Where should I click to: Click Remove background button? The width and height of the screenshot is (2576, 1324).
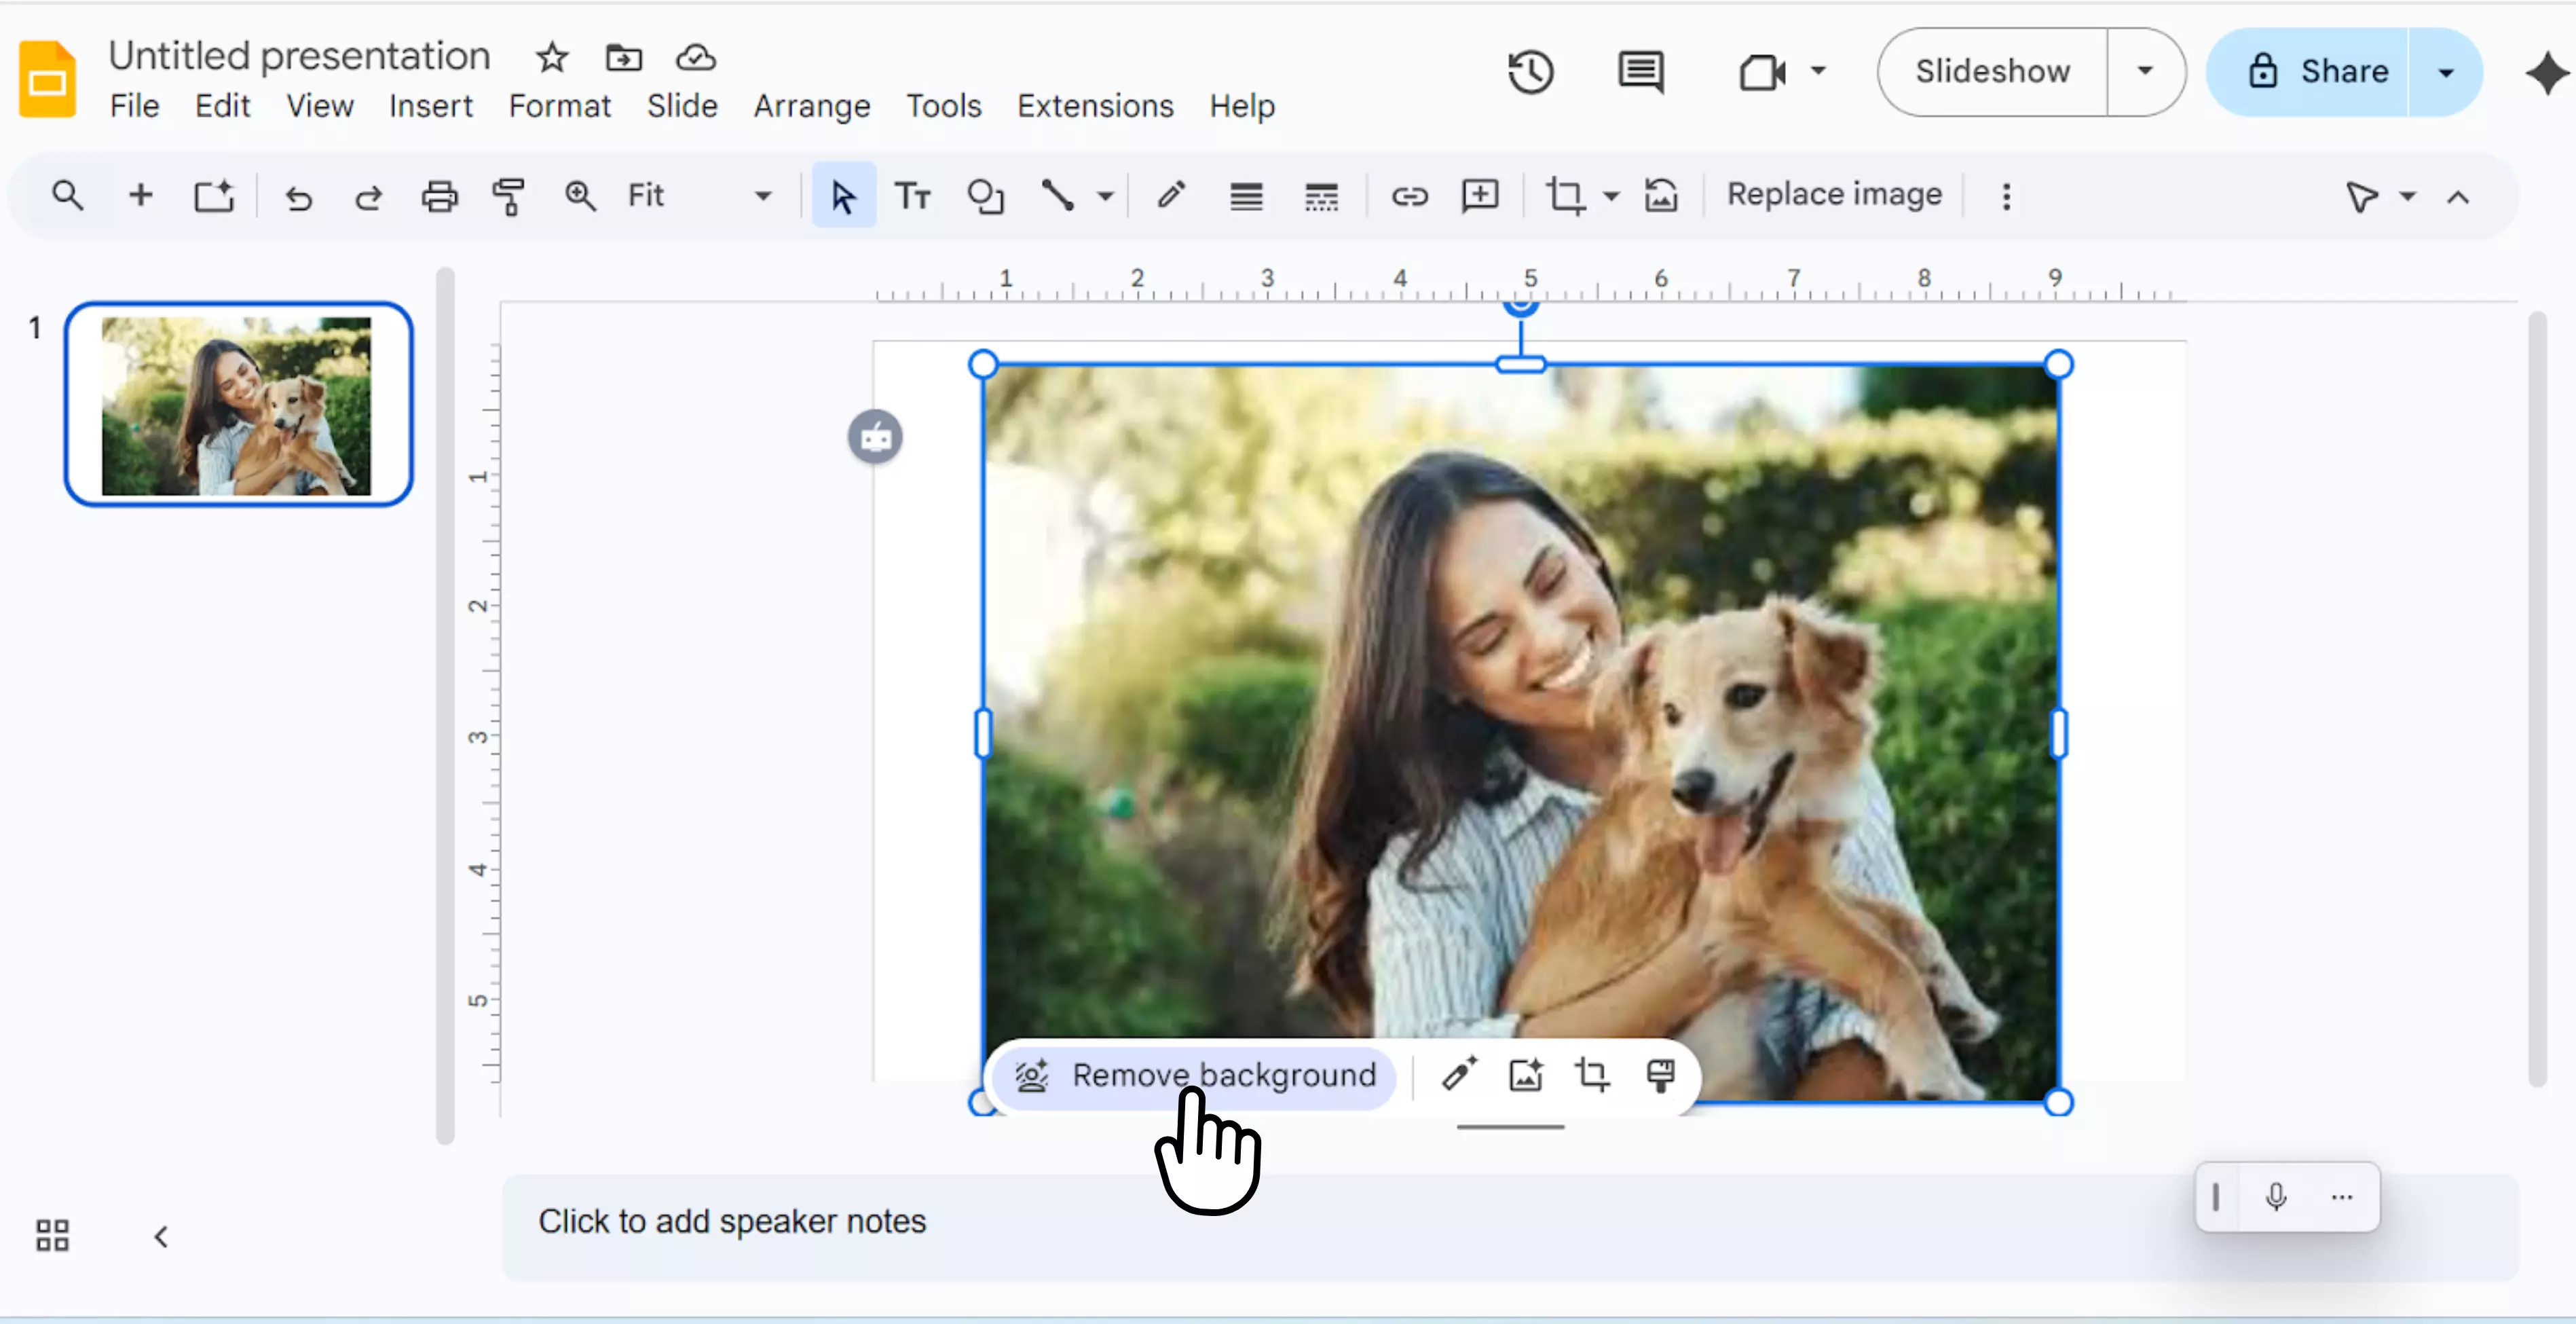pyautogui.click(x=1195, y=1076)
